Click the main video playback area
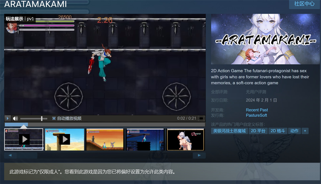This screenshot has height=184, width=321. coord(105,64)
